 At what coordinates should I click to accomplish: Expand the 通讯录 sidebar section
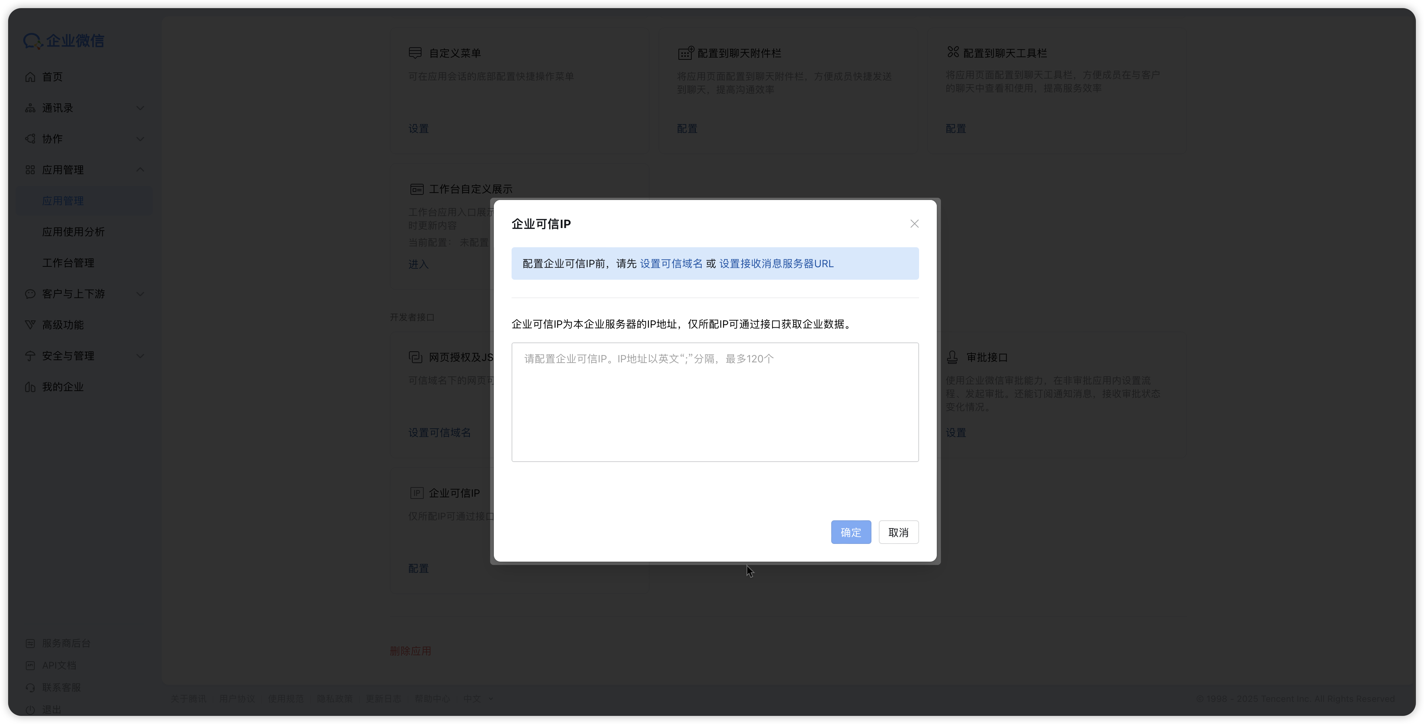pyautogui.click(x=140, y=108)
